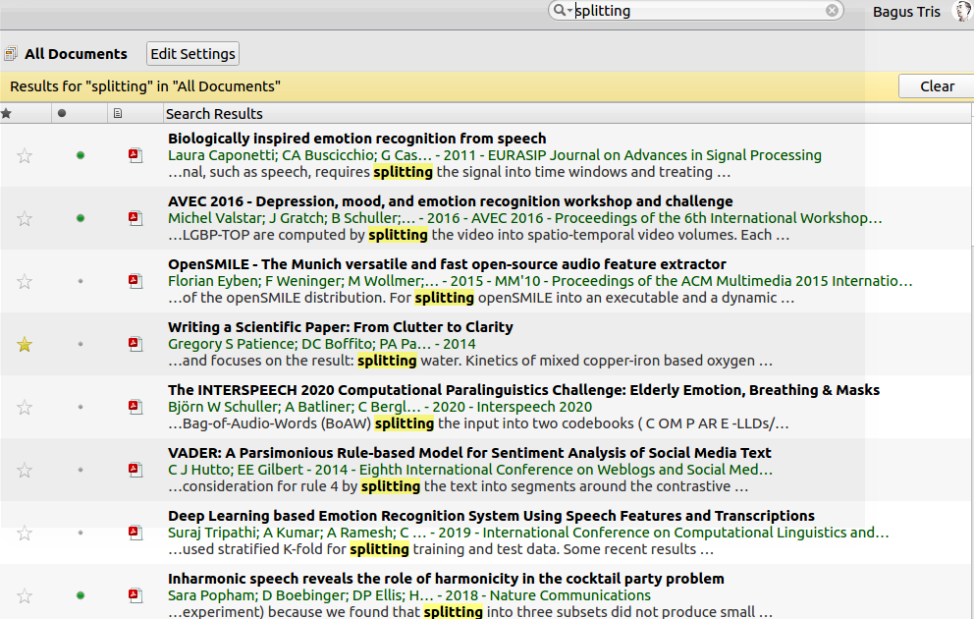The image size is (974, 619).
Task: Toggle the green read indicator on the Biologically inspired paper
Action: (x=80, y=157)
